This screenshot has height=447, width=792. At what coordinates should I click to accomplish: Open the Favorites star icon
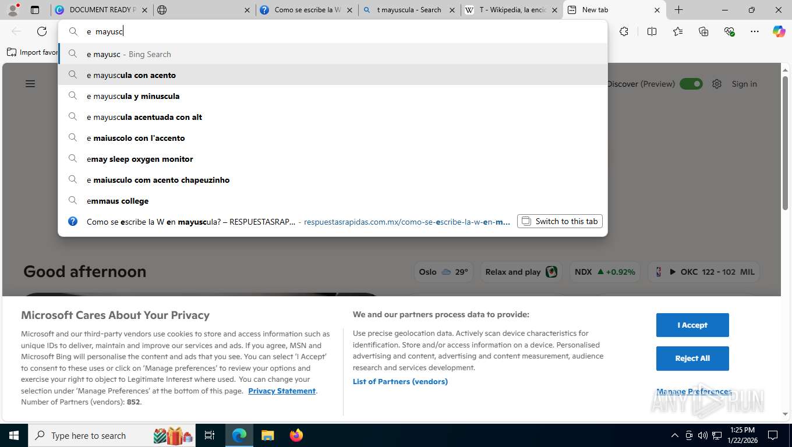pyautogui.click(x=678, y=31)
